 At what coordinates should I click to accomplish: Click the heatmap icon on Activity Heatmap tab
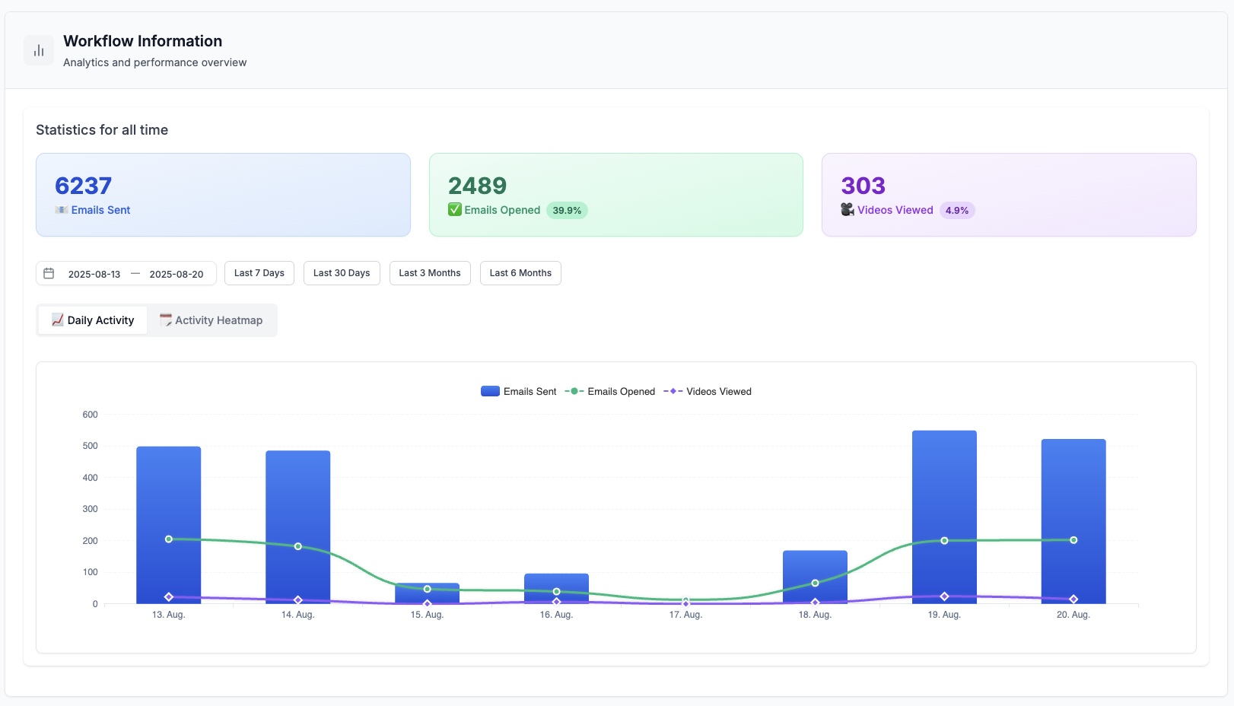click(x=164, y=320)
